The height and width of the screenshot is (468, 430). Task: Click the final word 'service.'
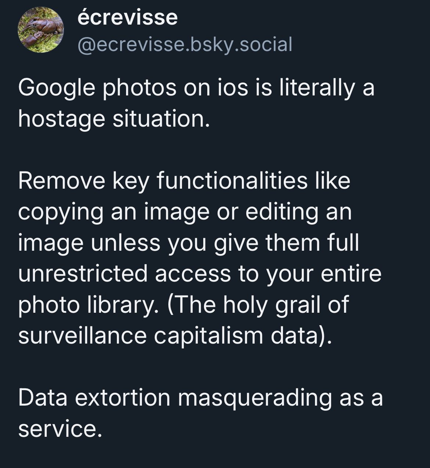pyautogui.click(x=60, y=428)
